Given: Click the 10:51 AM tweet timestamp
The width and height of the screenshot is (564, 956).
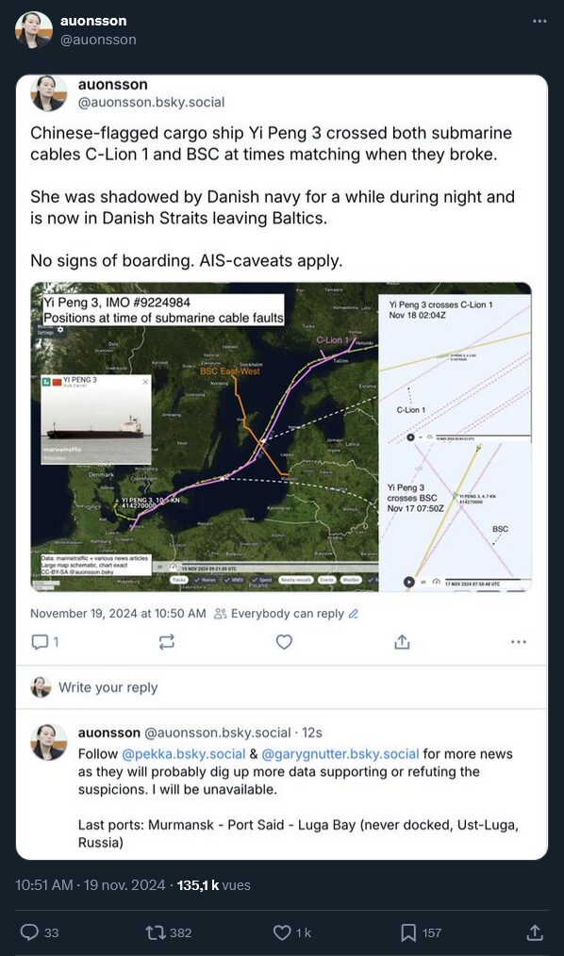Looking at the screenshot, I should click(44, 885).
